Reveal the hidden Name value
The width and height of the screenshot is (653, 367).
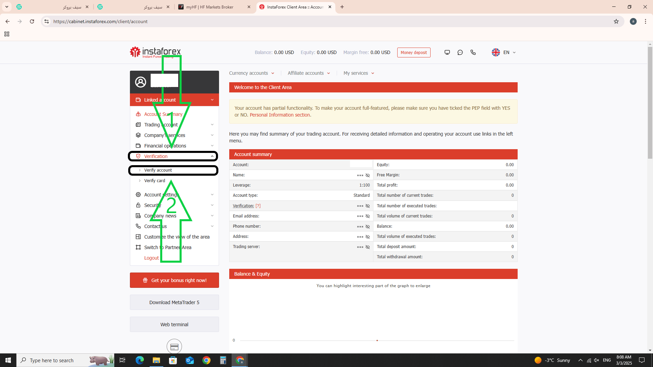click(x=368, y=175)
